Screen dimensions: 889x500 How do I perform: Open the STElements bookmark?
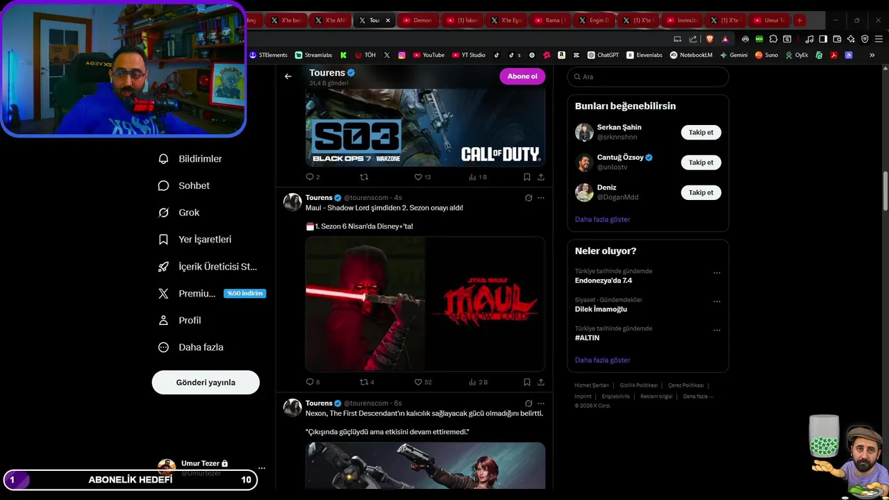(268, 55)
